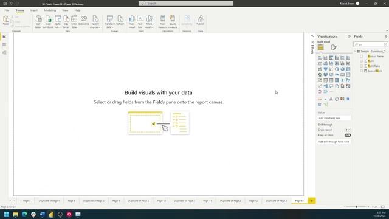Select the Matrix visual

point(337,80)
